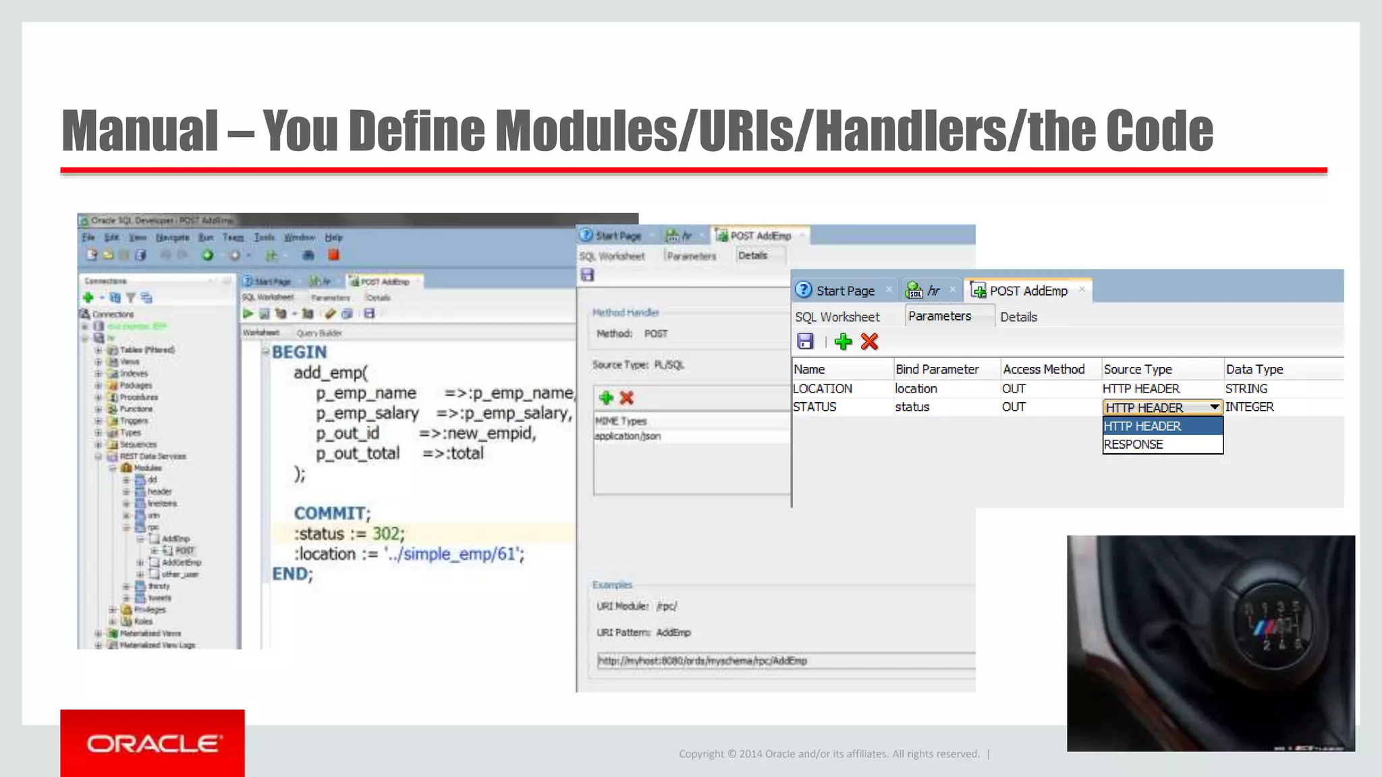Image resolution: width=1382 pixels, height=777 pixels.
Task: Click green plus above MIME Types list
Action: pyautogui.click(x=606, y=398)
